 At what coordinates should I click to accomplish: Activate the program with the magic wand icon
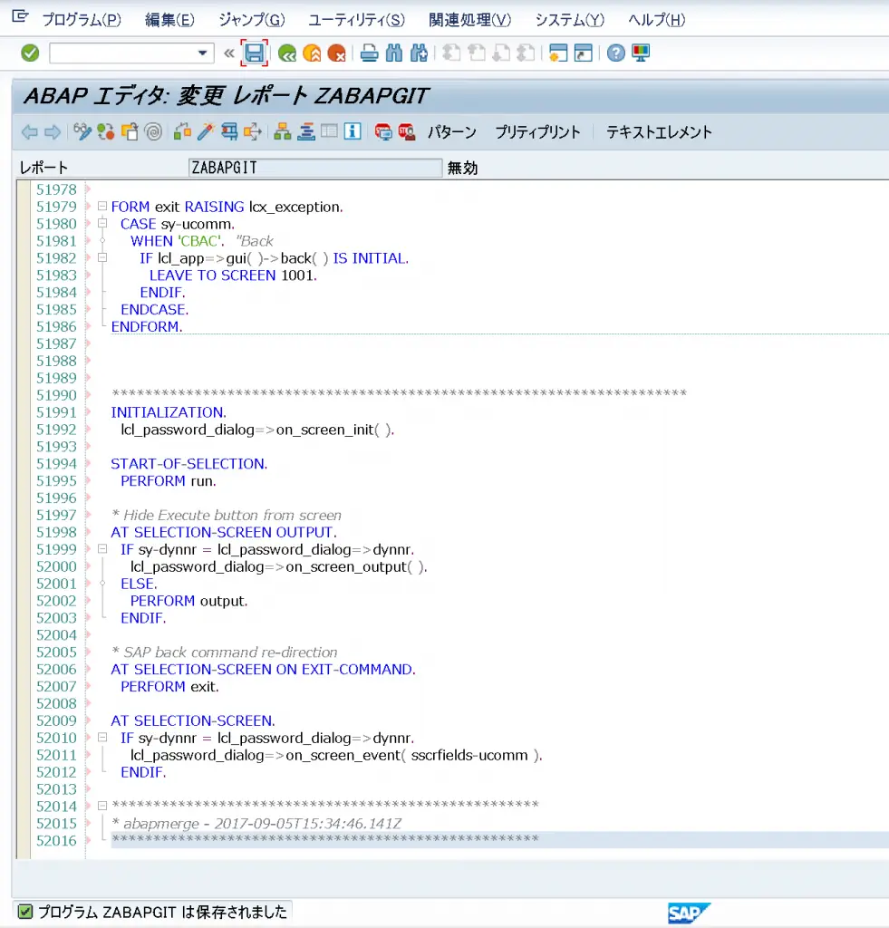206,131
